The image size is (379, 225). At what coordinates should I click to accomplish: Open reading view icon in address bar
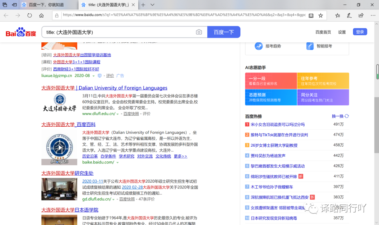(311, 16)
